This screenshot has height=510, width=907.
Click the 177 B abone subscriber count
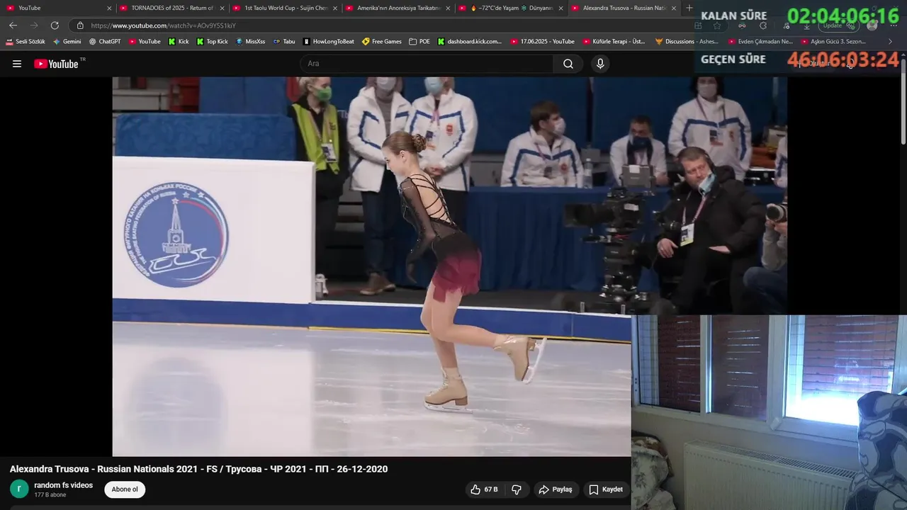(50, 494)
